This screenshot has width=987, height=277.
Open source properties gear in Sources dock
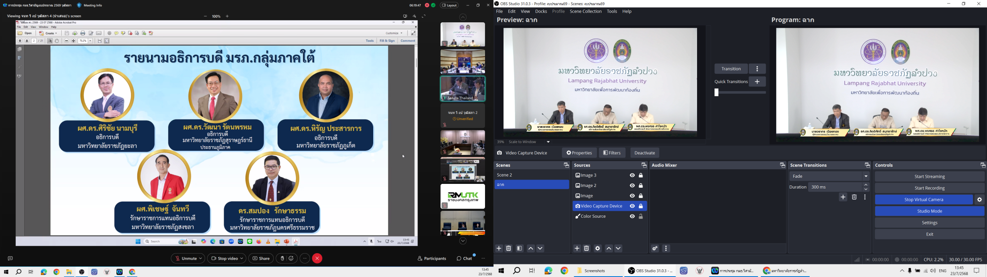point(598,249)
